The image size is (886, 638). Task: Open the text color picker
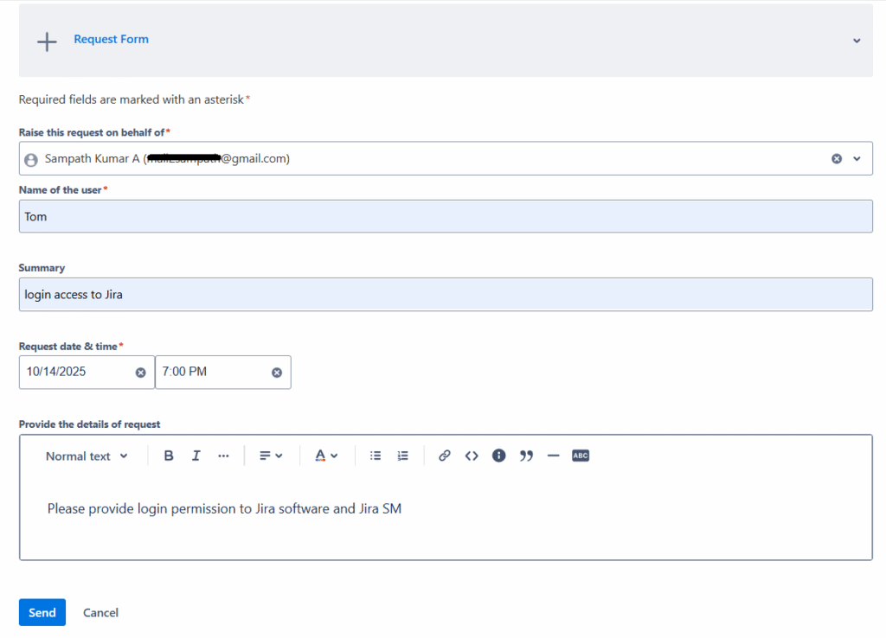(x=326, y=456)
